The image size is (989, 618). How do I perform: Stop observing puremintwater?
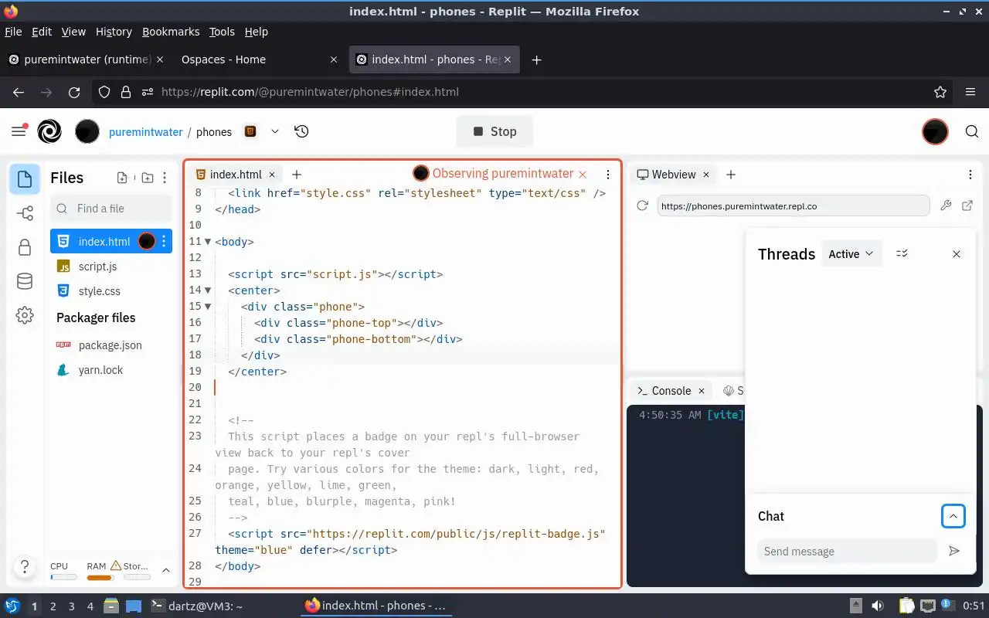583,175
